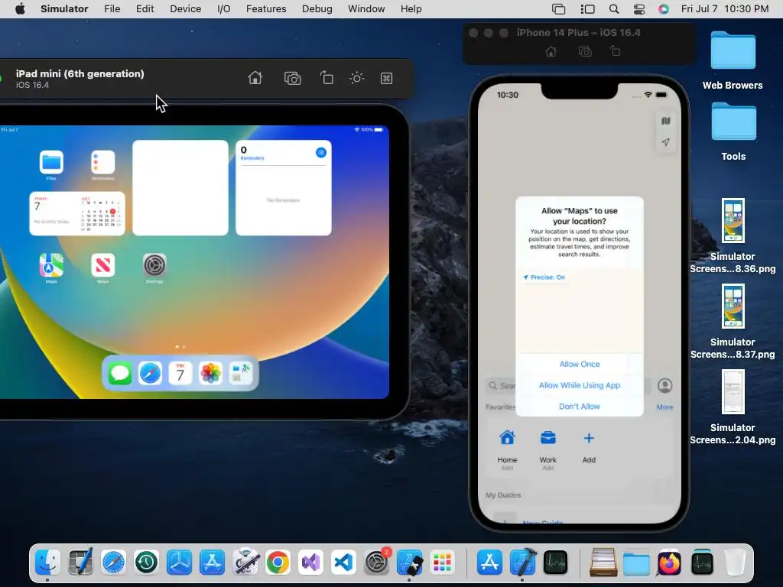This screenshot has height=587, width=783.
Task: Open the Calendar widget on the iPad
Action: [x=77, y=213]
